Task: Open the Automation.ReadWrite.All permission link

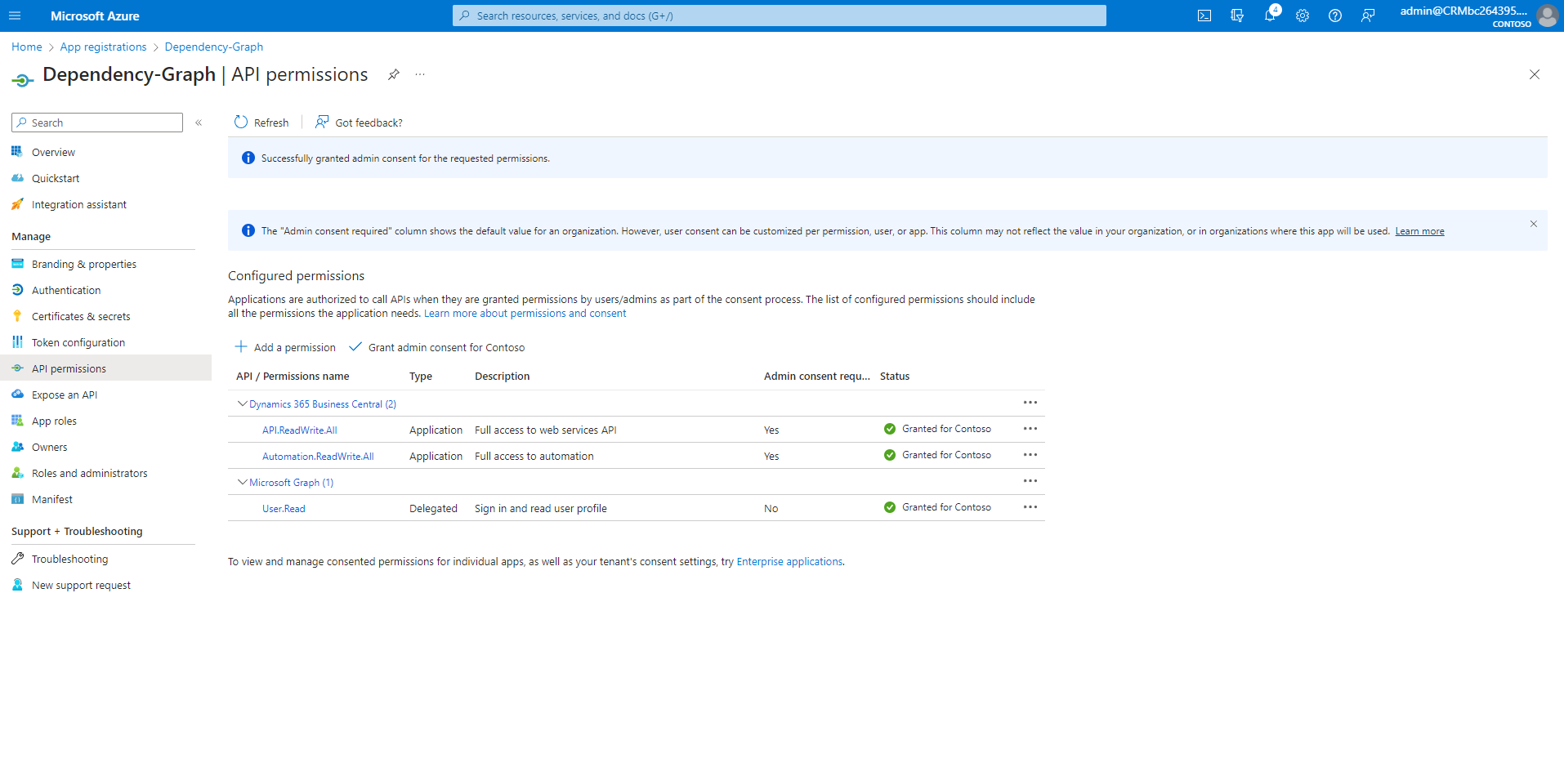Action: pos(318,457)
